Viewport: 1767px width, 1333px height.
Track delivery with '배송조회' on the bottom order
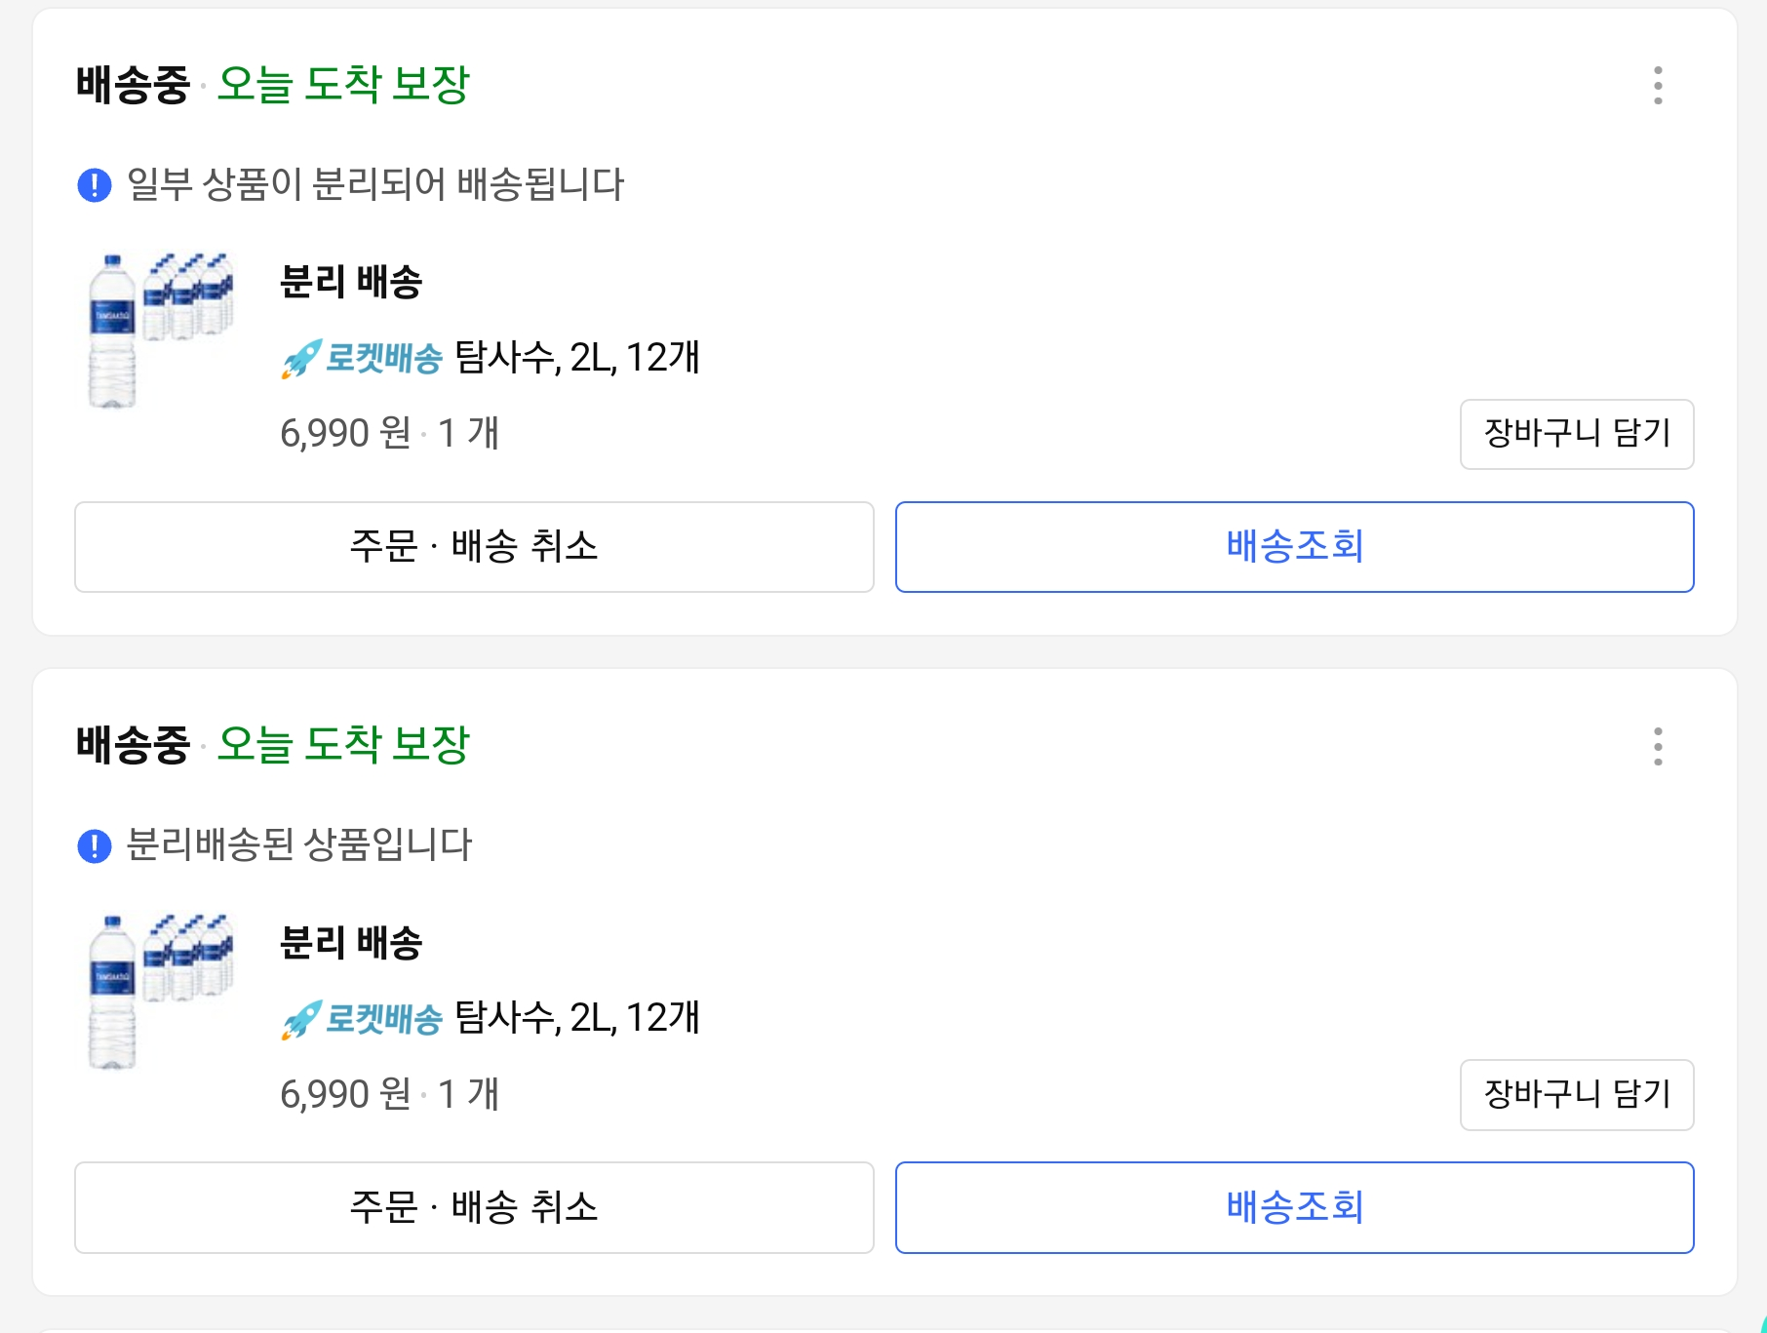[1294, 1207]
